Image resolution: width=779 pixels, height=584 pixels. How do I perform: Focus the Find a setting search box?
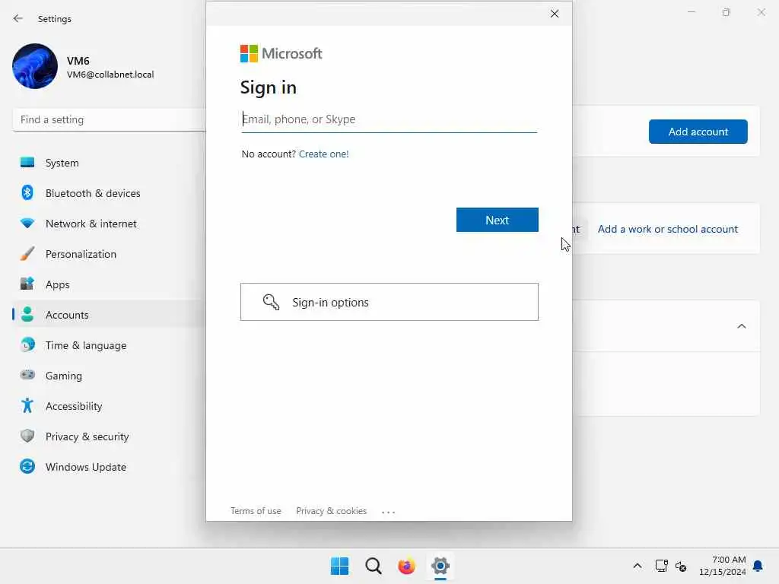110,119
